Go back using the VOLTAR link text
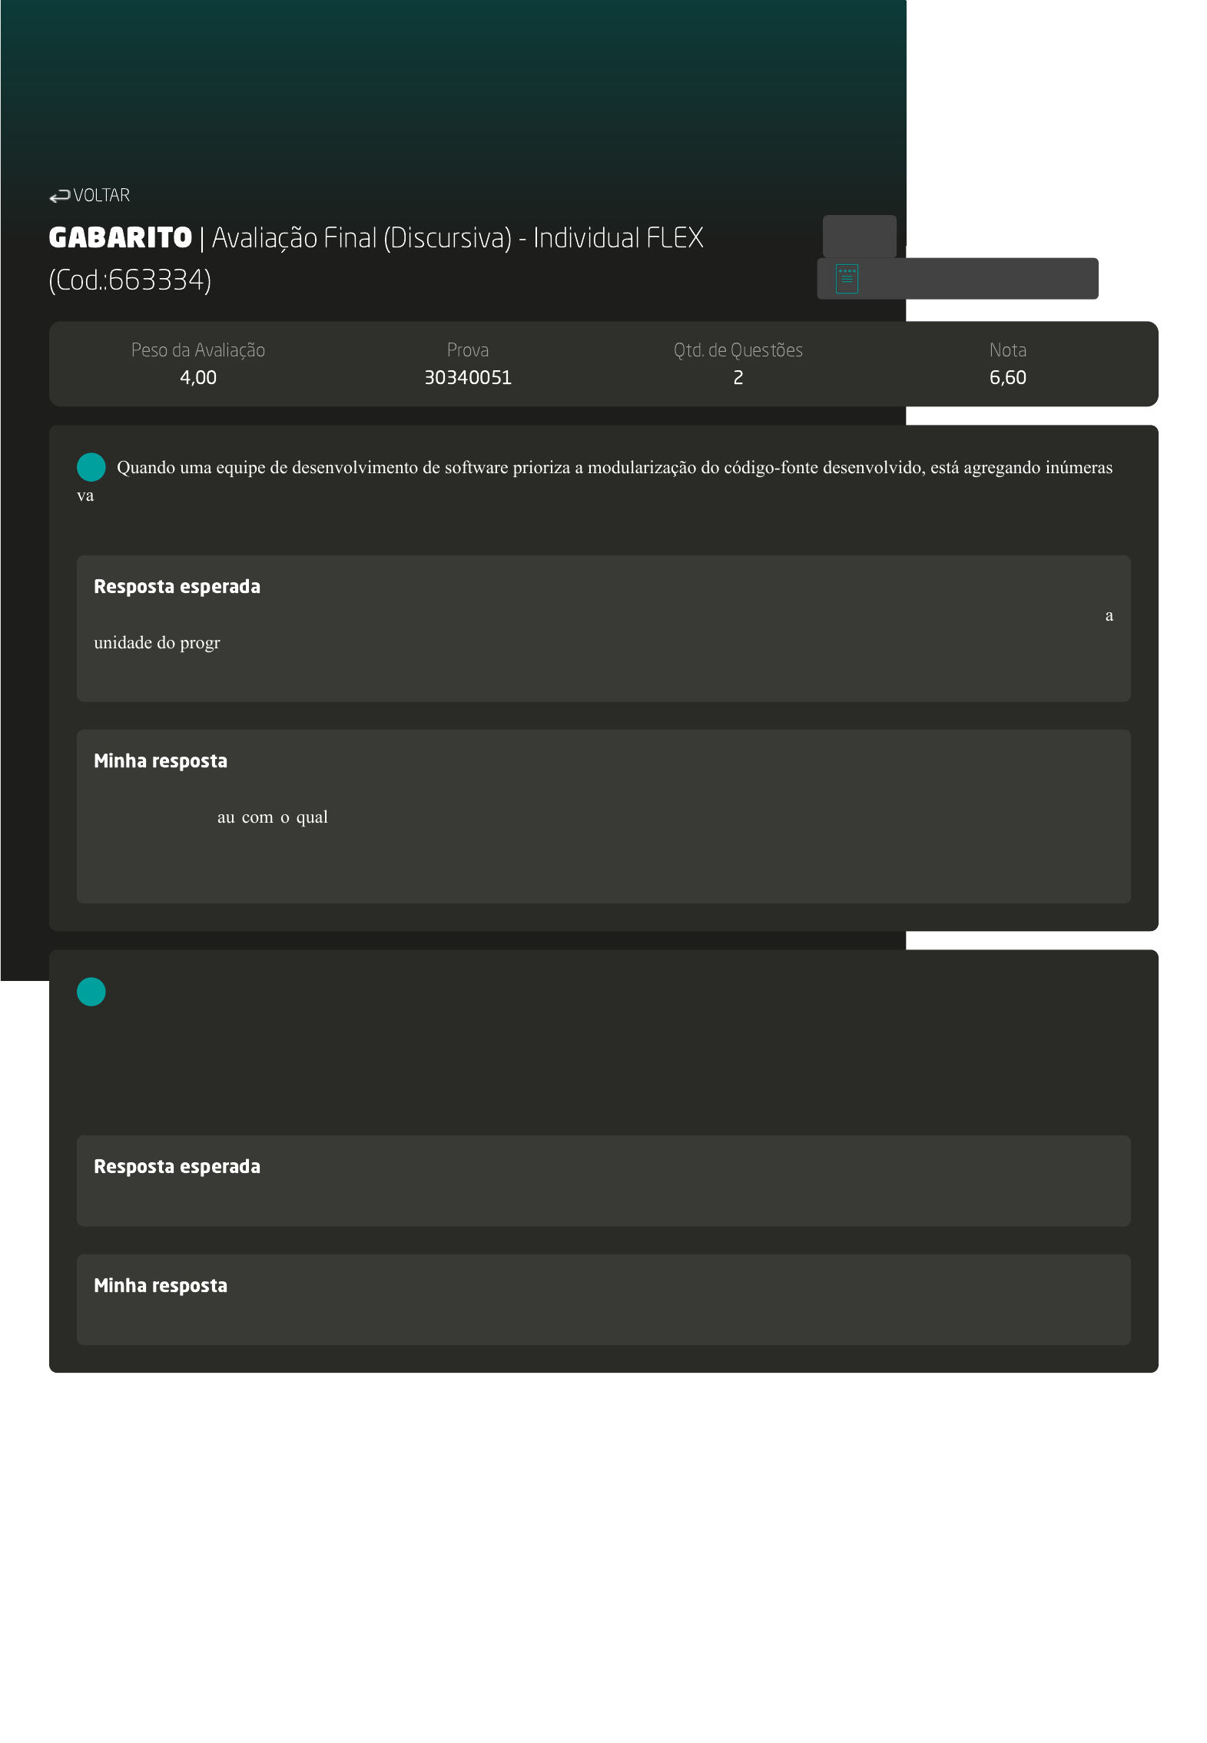The width and height of the screenshot is (1207, 1743). point(101,196)
